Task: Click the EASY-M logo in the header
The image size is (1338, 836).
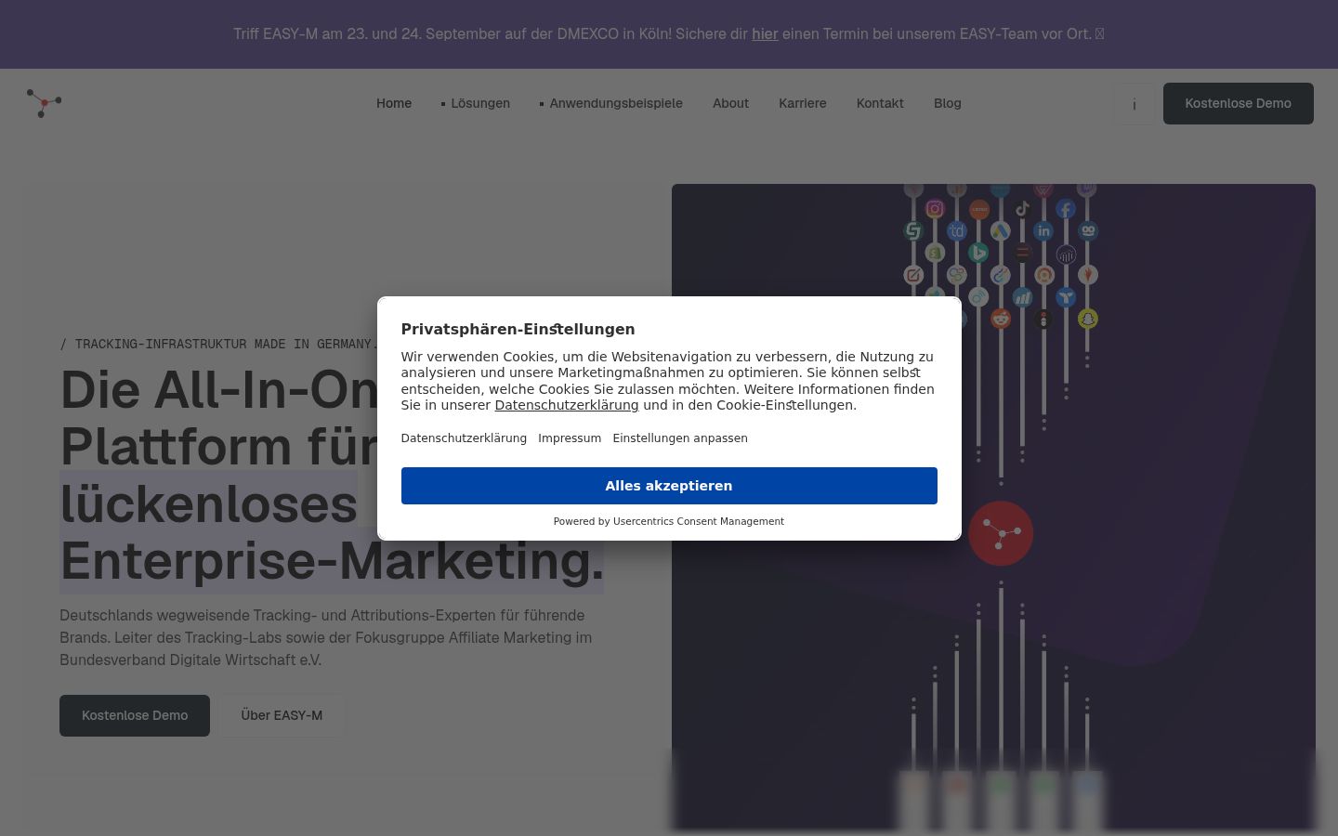Action: (45, 103)
